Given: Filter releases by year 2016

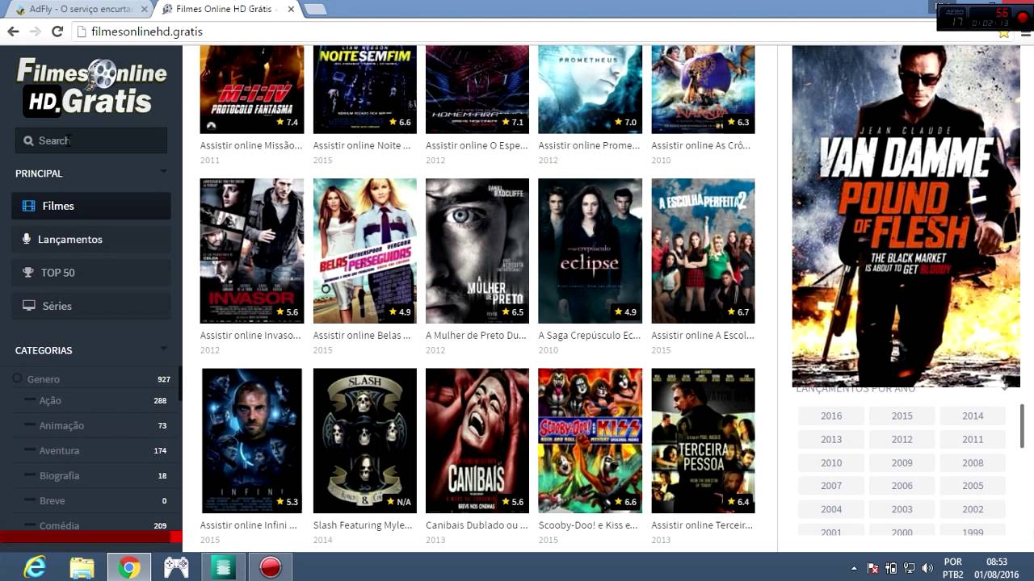Looking at the screenshot, I should tap(831, 416).
